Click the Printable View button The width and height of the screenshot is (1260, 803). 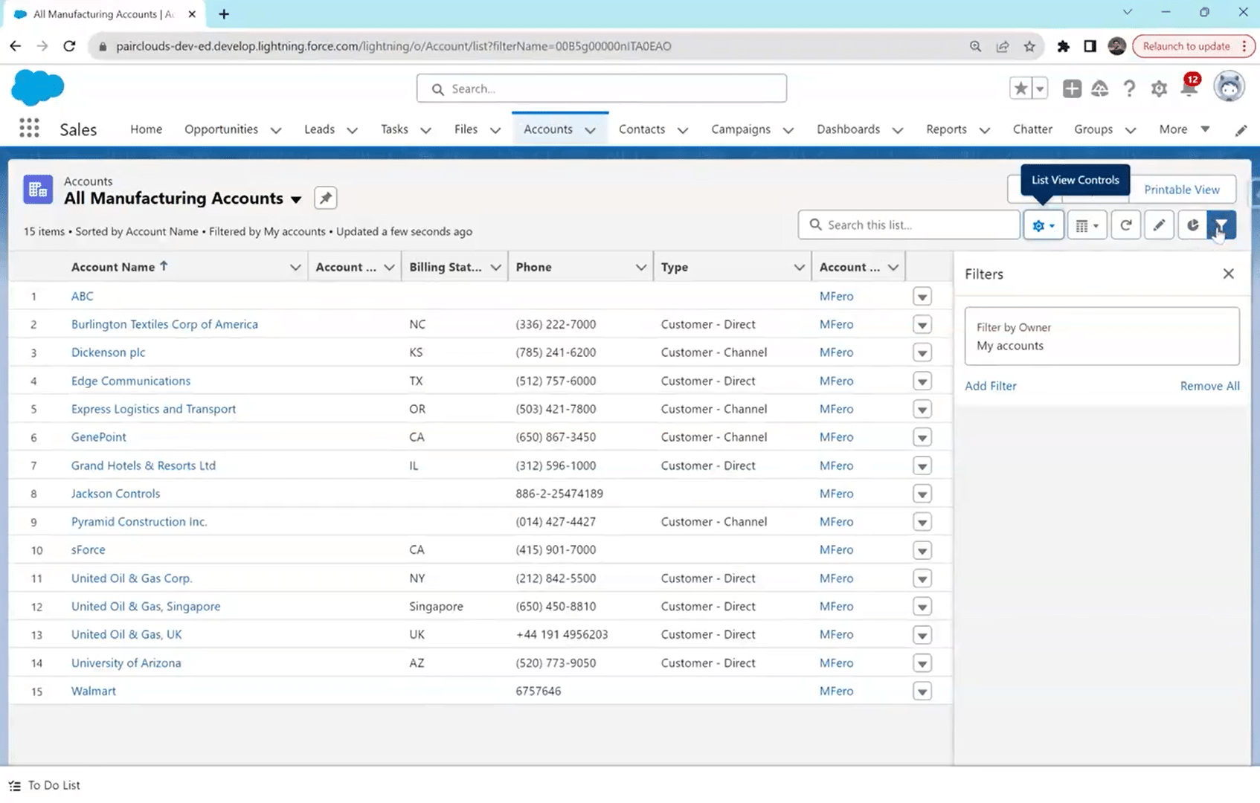1182,190
